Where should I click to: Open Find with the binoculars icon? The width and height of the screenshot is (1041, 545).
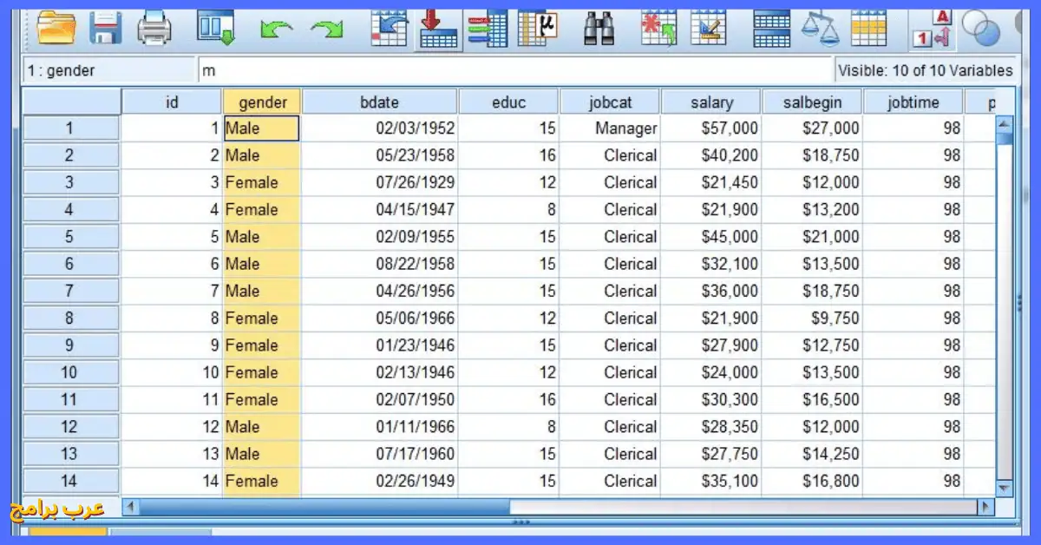pyautogui.click(x=599, y=30)
